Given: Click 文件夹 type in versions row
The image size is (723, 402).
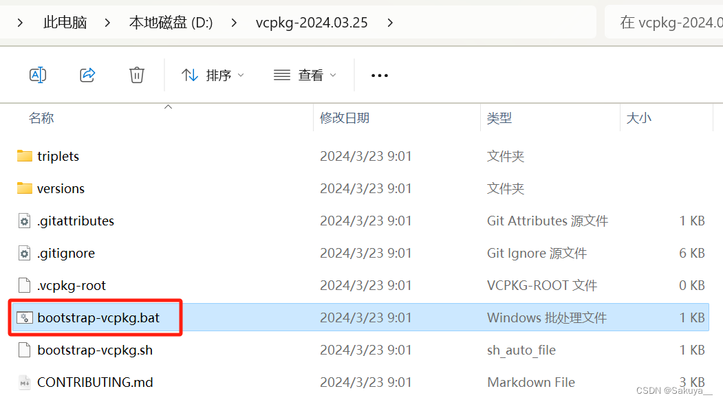Looking at the screenshot, I should (x=506, y=188).
